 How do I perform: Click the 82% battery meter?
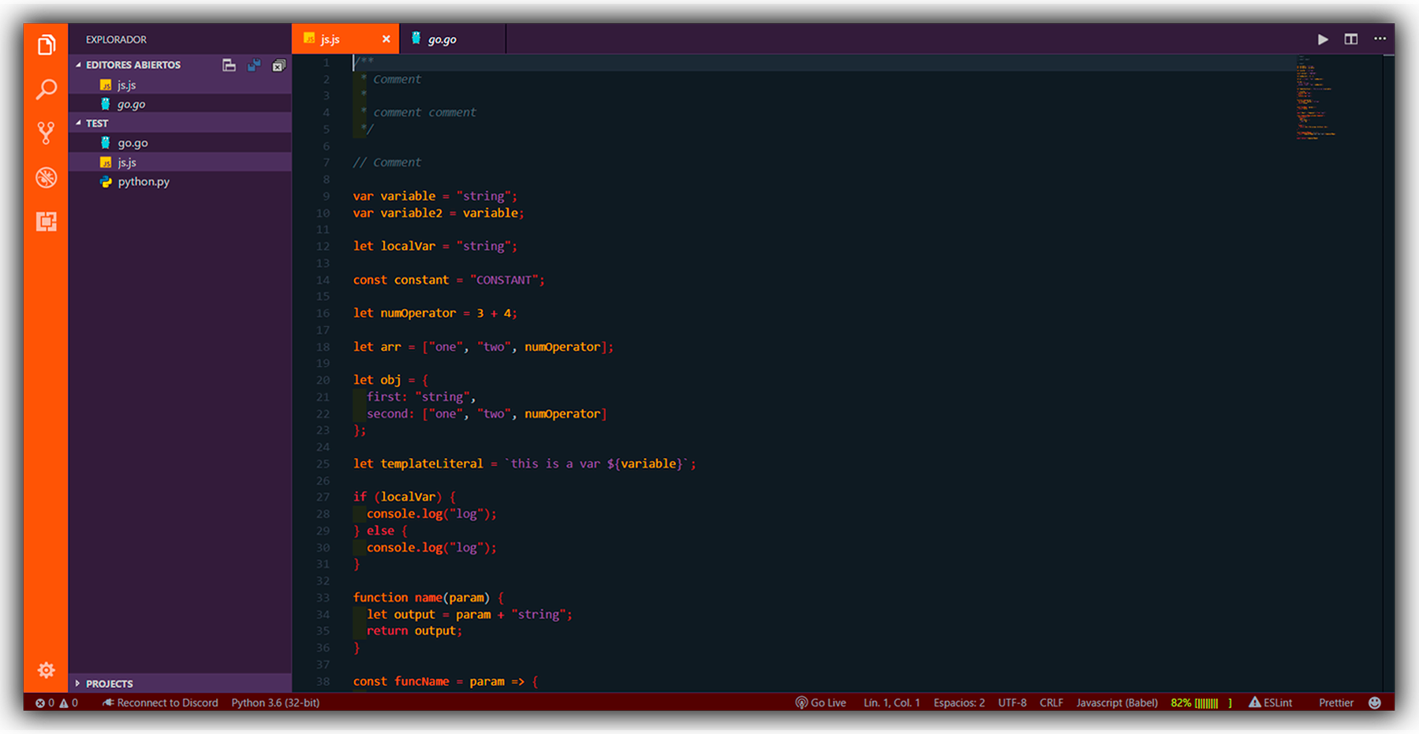pos(1201,702)
